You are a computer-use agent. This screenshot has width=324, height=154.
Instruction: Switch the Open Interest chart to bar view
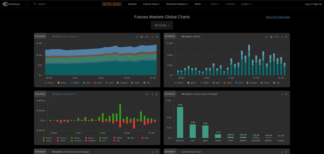(x=137, y=37)
